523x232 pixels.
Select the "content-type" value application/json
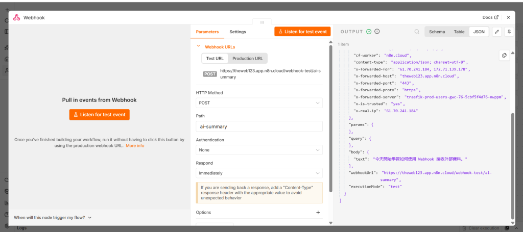430,62
